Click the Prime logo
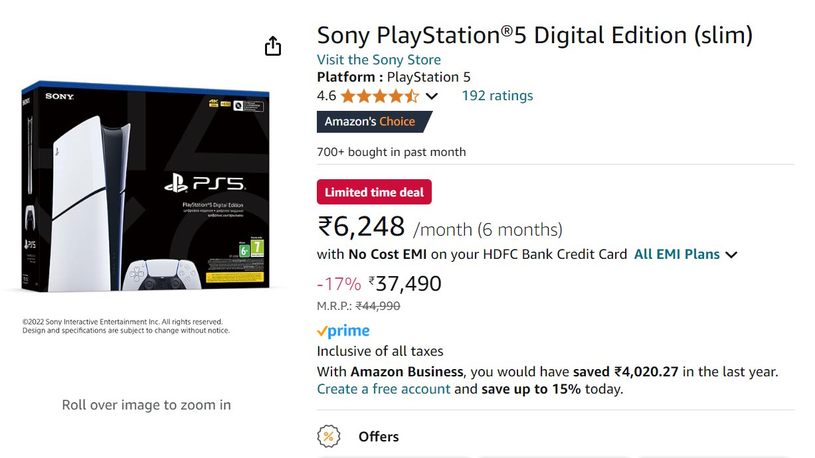The image size is (815, 458). [343, 331]
